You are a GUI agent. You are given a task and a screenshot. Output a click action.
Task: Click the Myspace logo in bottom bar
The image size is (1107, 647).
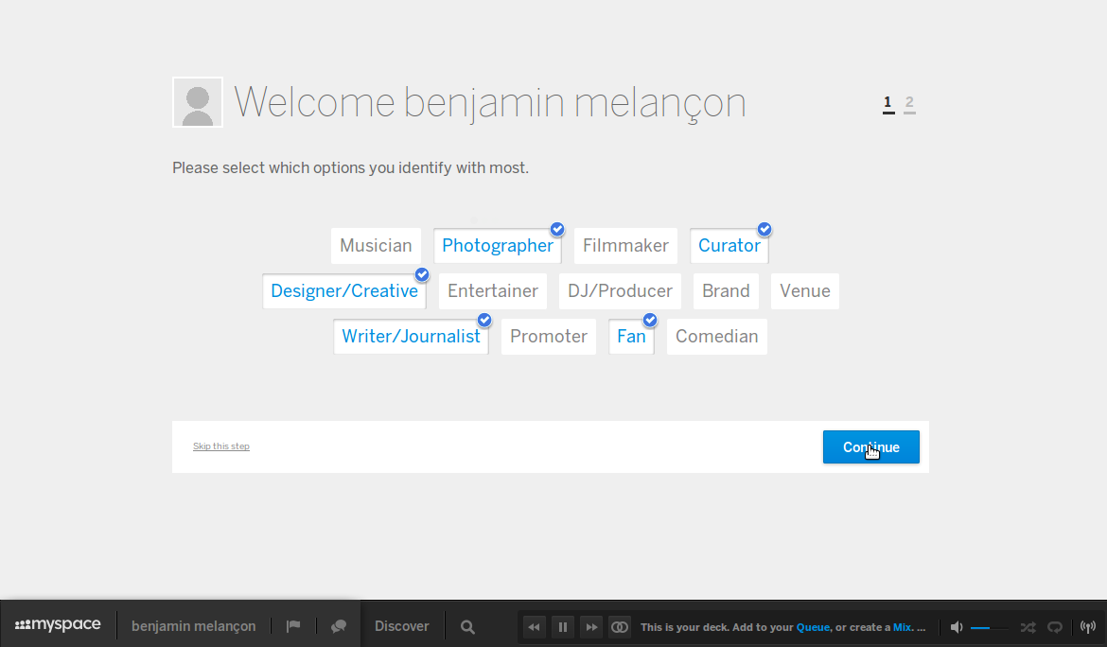tap(58, 625)
